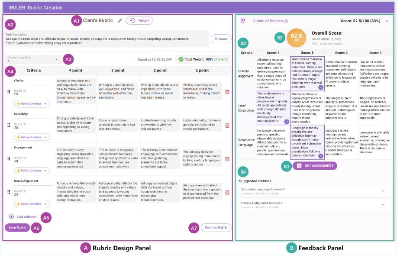Click the Task Description text field
Viewport: 397px width, 255px height.
pos(107,39)
